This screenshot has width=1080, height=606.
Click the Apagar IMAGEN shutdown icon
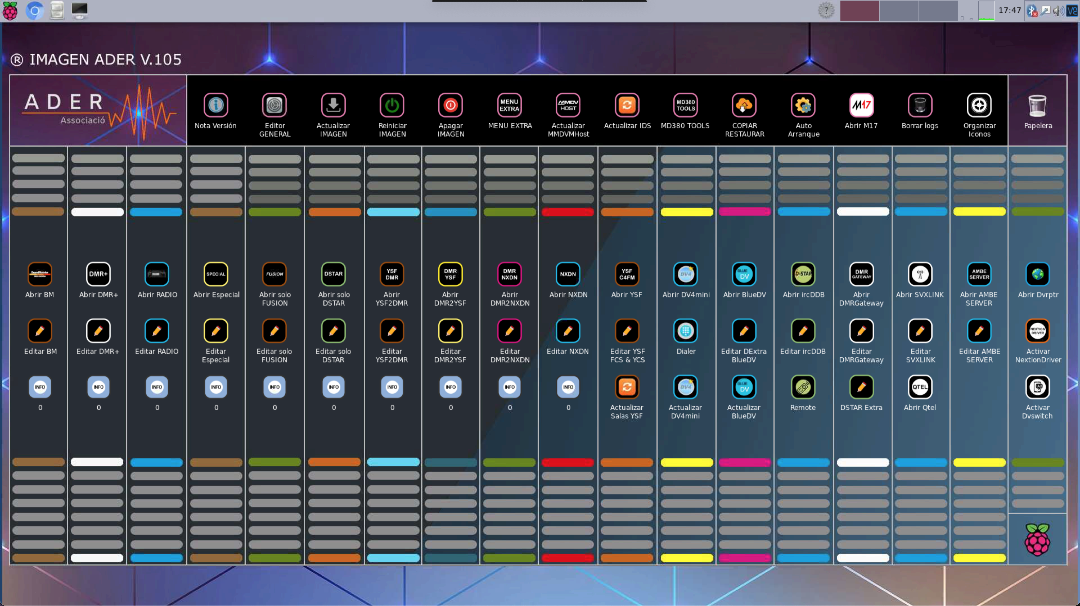coord(450,105)
